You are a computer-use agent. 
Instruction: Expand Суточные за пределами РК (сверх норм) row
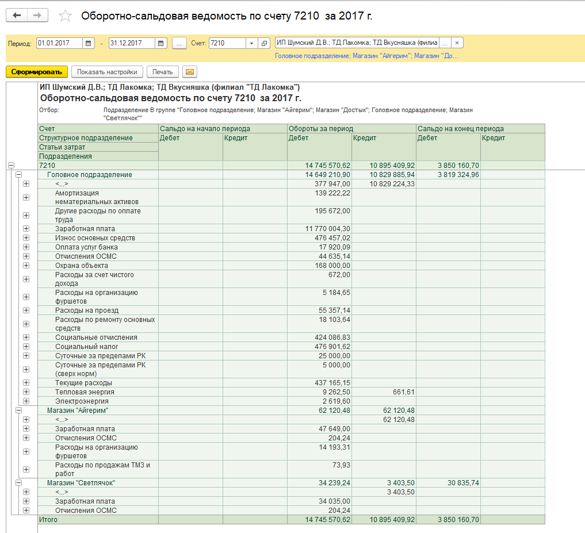click(26, 369)
